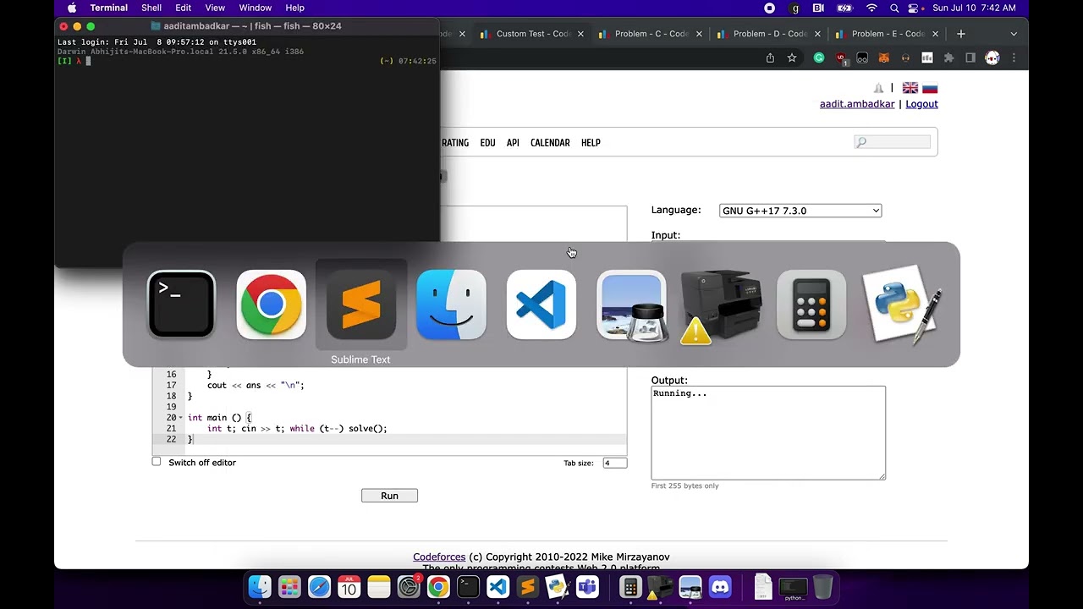
Task: Select the printer app in app switcher
Action: coord(721,306)
